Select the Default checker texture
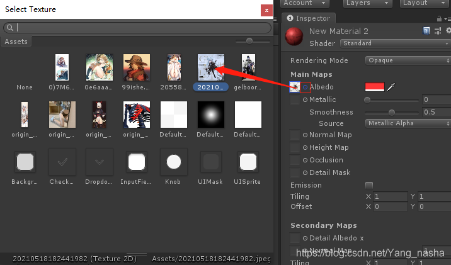451x265 pixels. (174, 115)
